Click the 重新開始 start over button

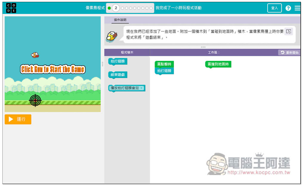(x=289, y=52)
